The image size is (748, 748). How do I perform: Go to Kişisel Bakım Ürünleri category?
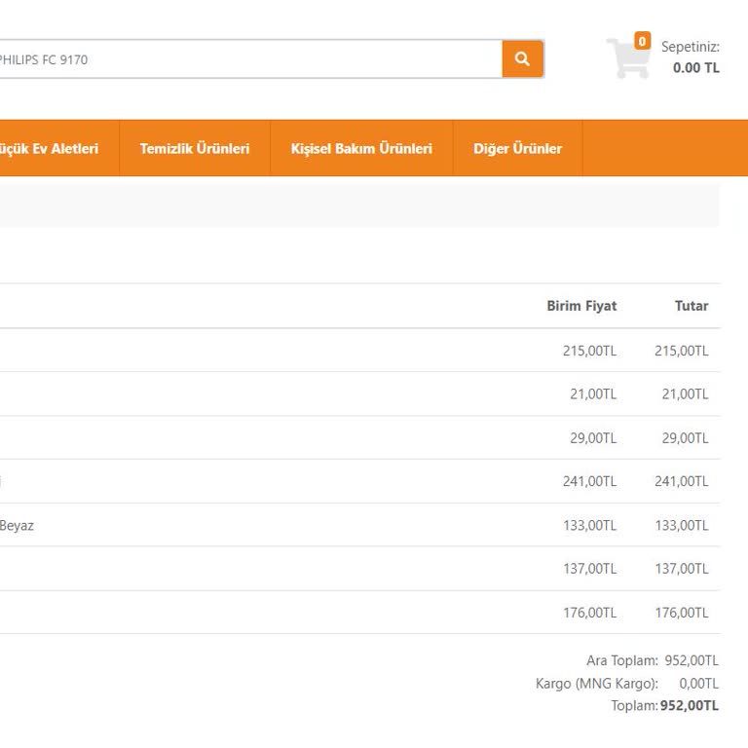click(361, 149)
